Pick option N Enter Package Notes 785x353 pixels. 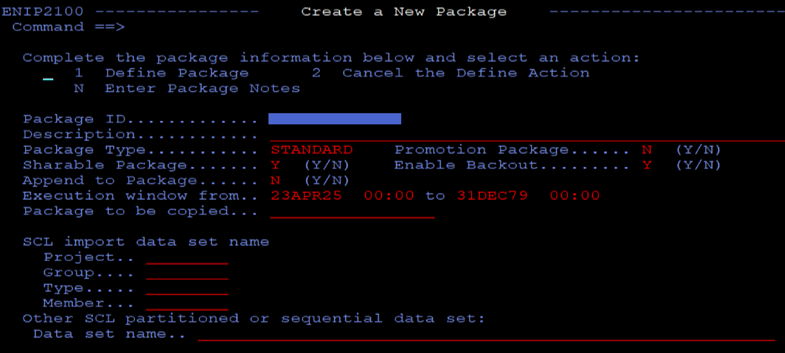tap(202, 88)
